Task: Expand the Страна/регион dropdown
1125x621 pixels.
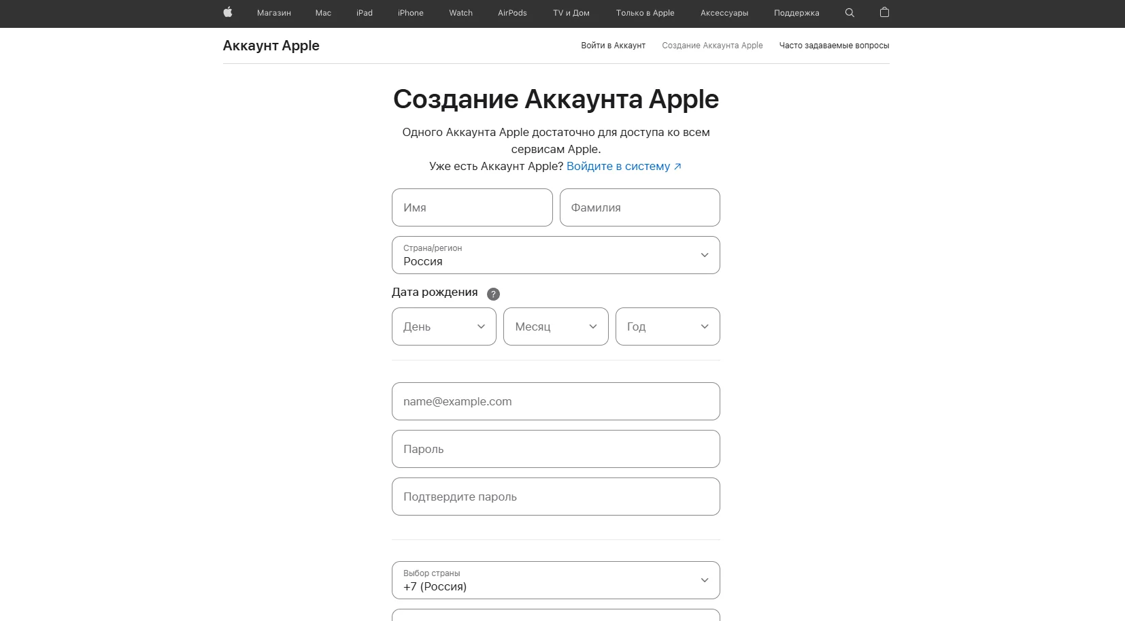Action: 556,255
